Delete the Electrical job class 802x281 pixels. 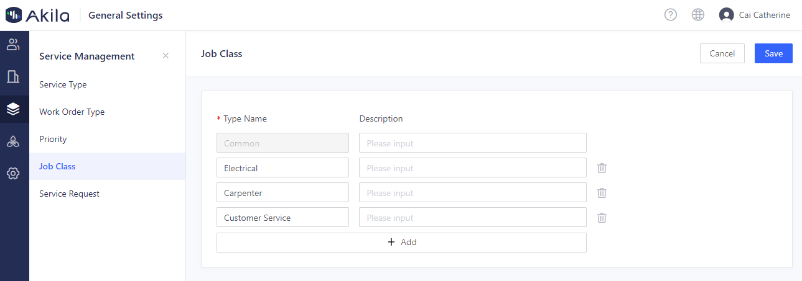[x=602, y=168]
